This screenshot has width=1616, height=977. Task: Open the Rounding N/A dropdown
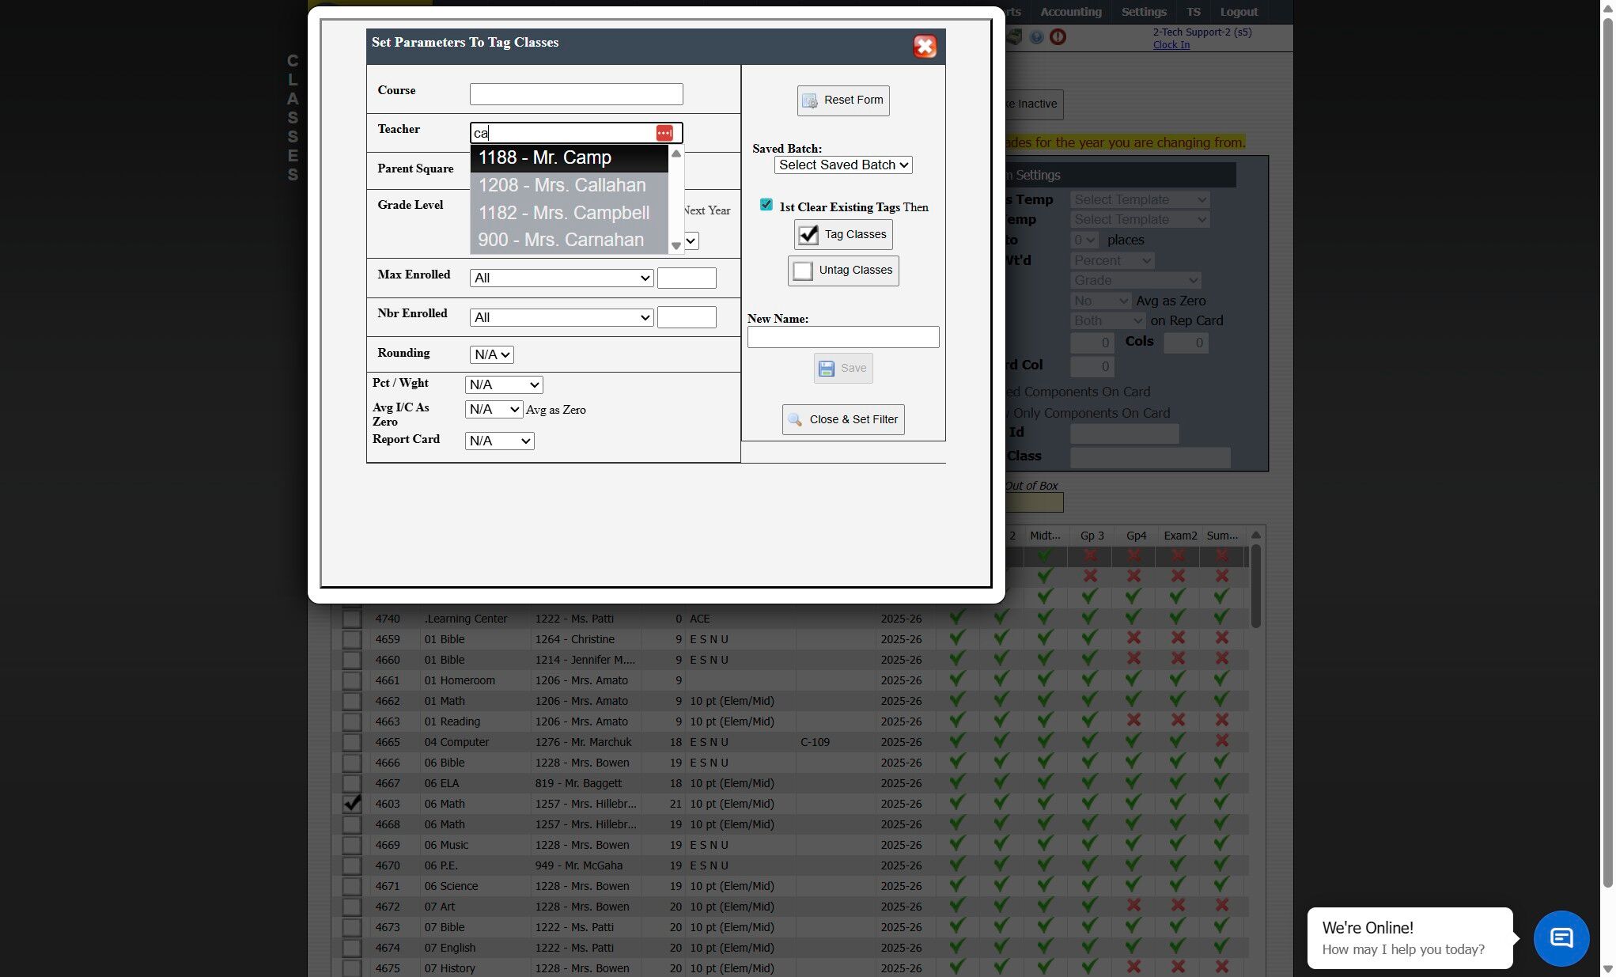491,355
